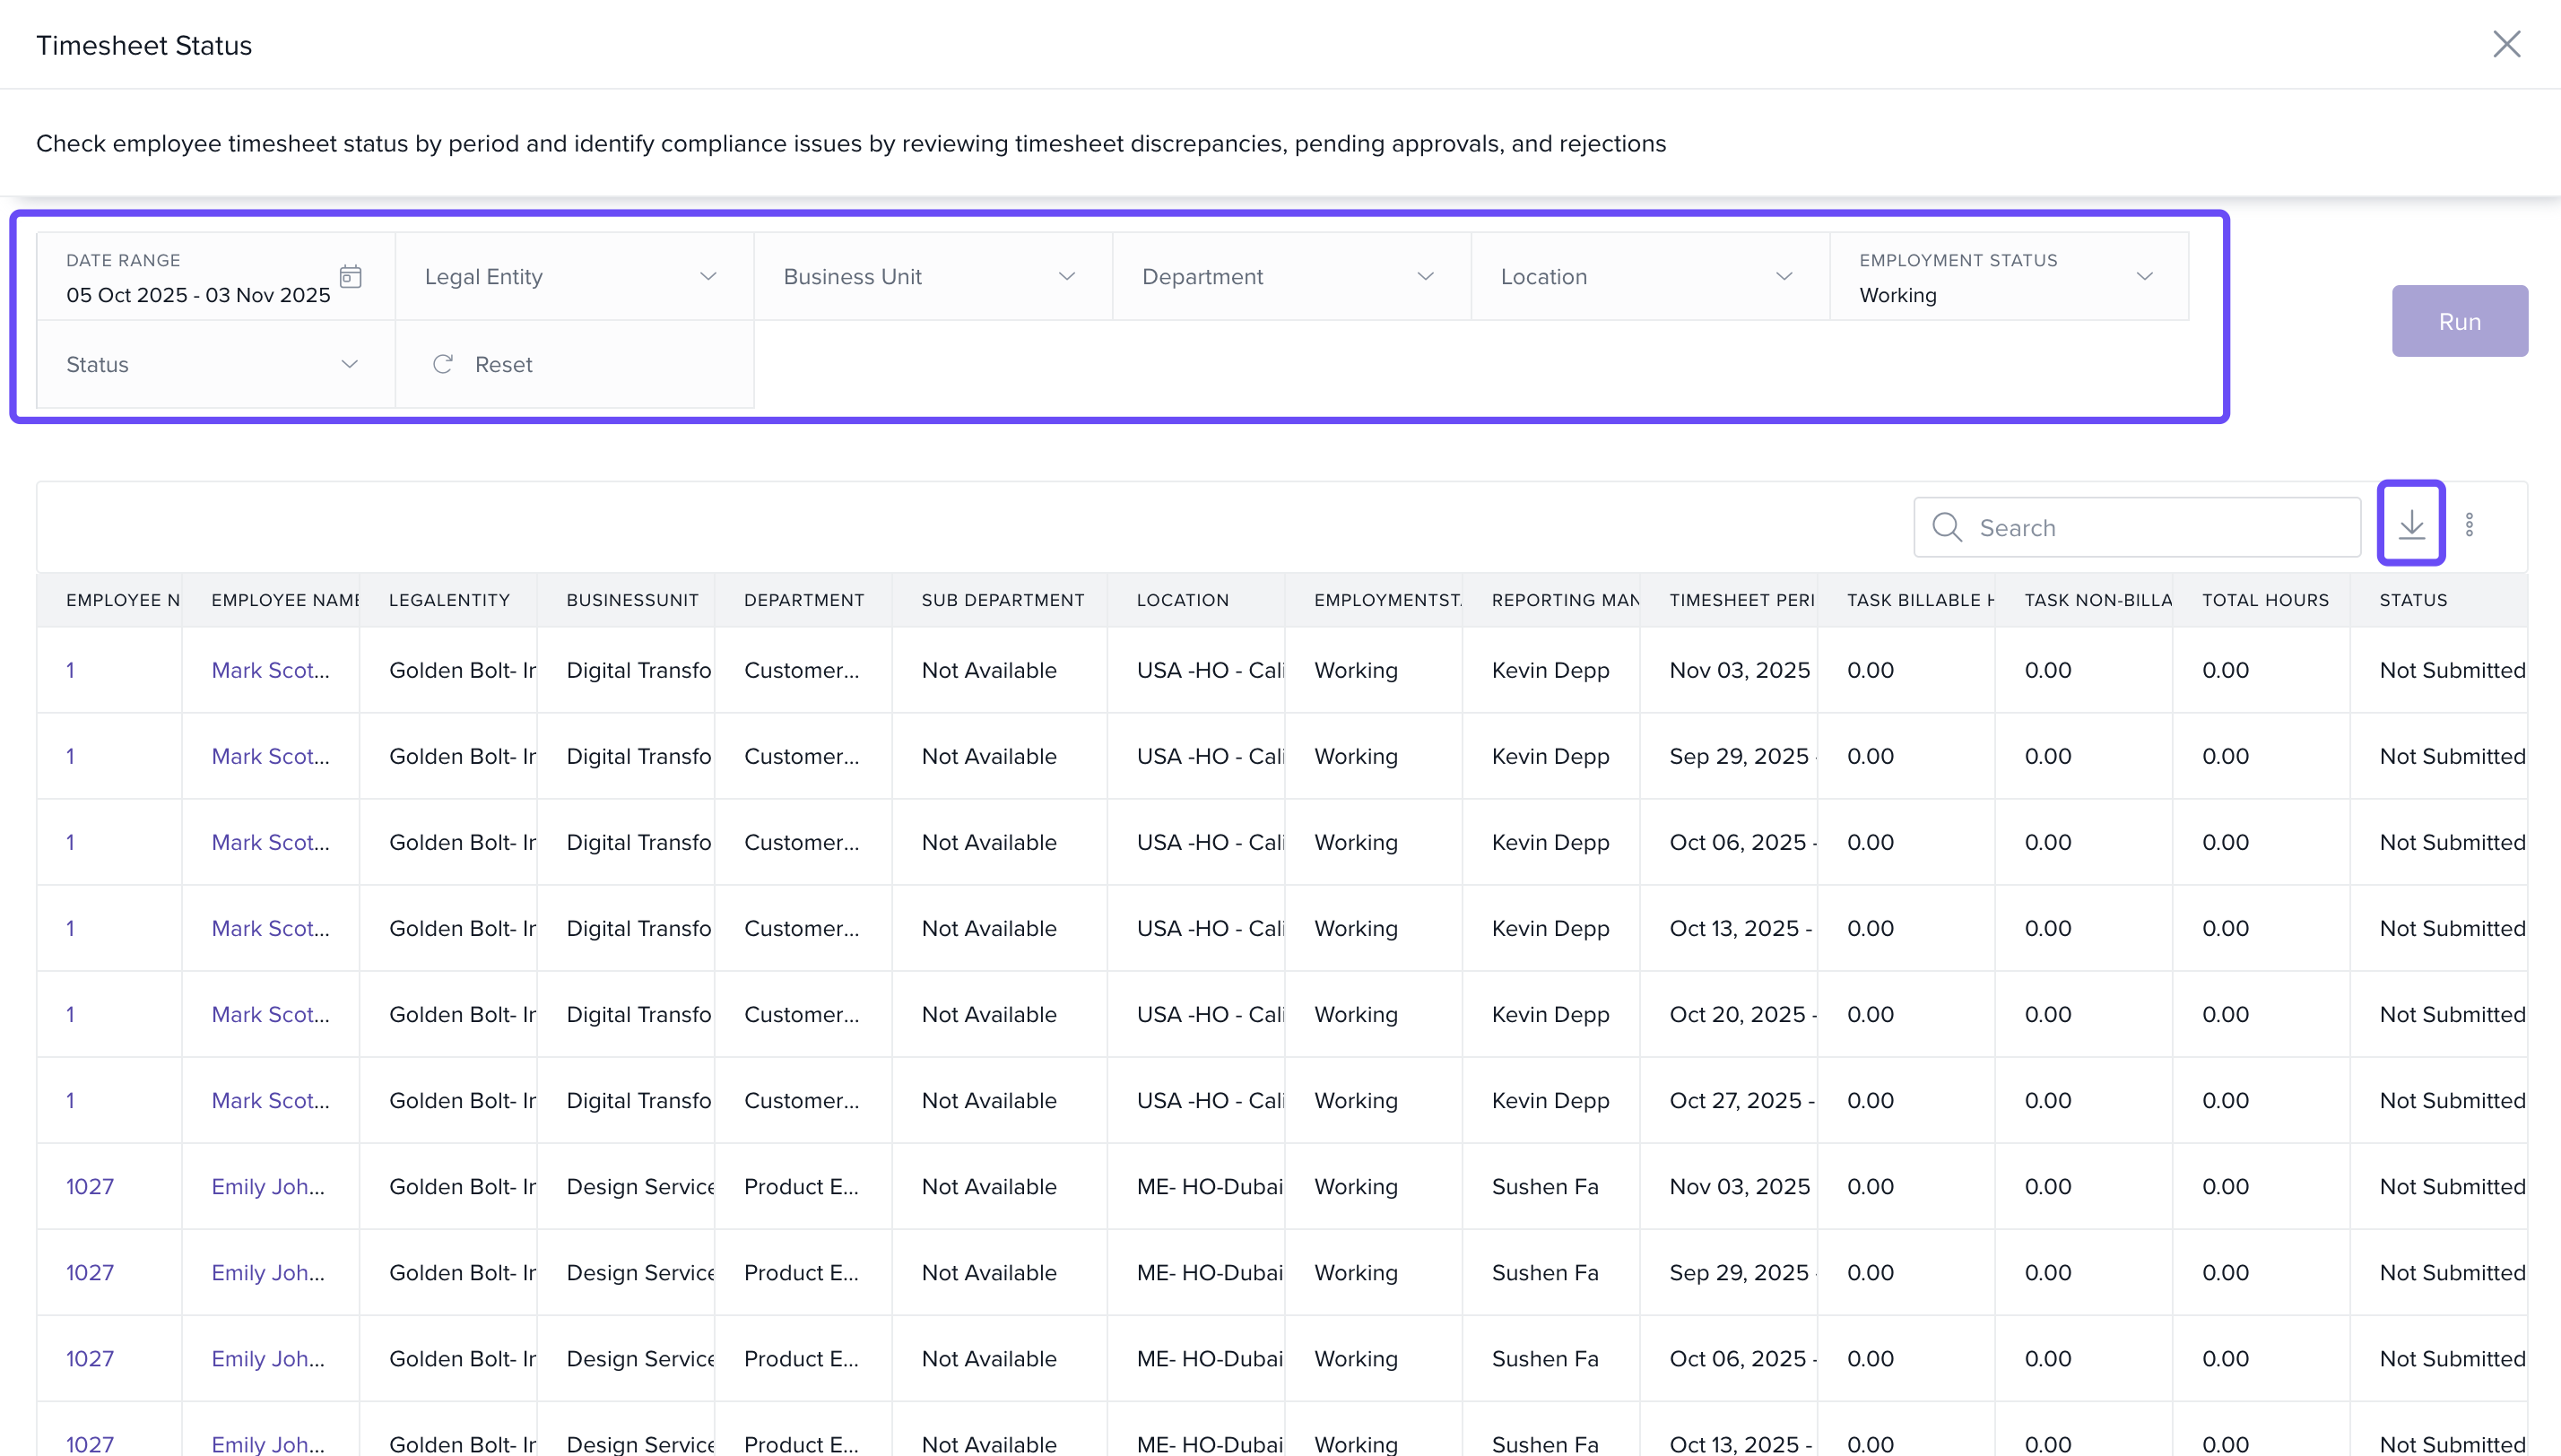The width and height of the screenshot is (2561, 1456).
Task: Click the Status column header
Action: pyautogui.click(x=2413, y=600)
